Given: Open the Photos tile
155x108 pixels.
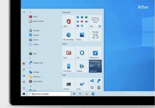Looking at the screenshot, I should 82,35.
